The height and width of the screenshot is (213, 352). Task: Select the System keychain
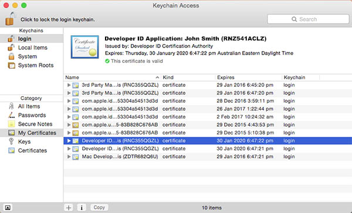click(32, 56)
